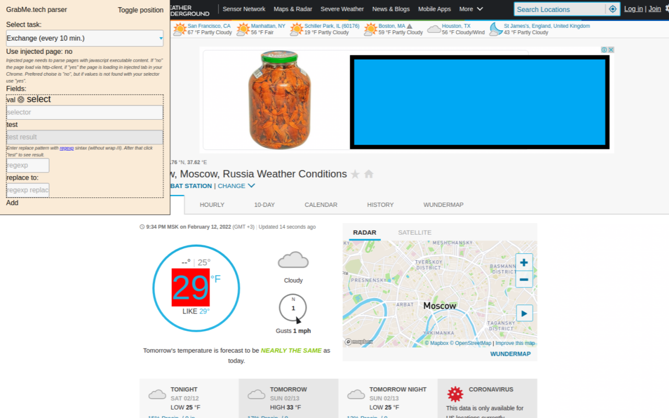Click the Manhattan weather icon
This screenshot has height=418, width=669.
(x=243, y=29)
